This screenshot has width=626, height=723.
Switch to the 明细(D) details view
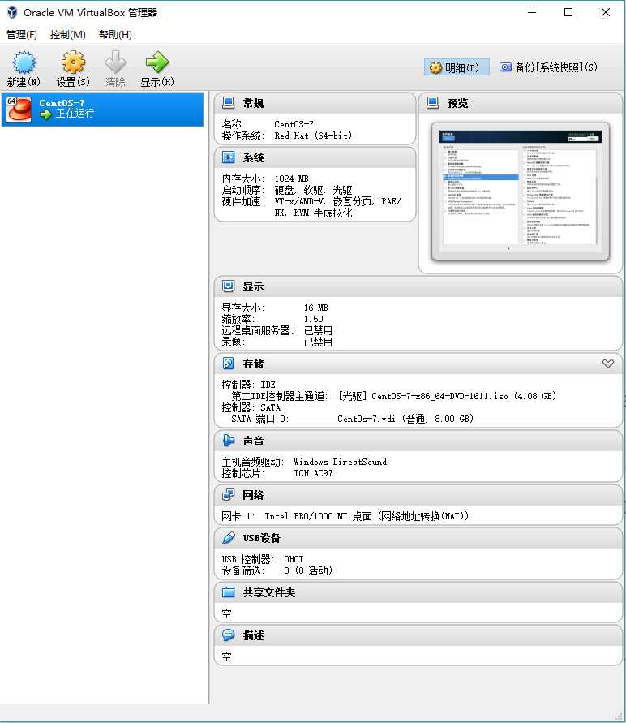pos(456,68)
